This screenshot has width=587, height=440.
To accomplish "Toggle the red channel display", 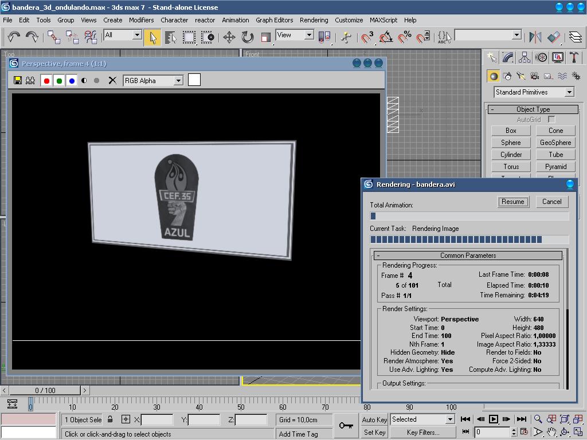I will (x=46, y=81).
